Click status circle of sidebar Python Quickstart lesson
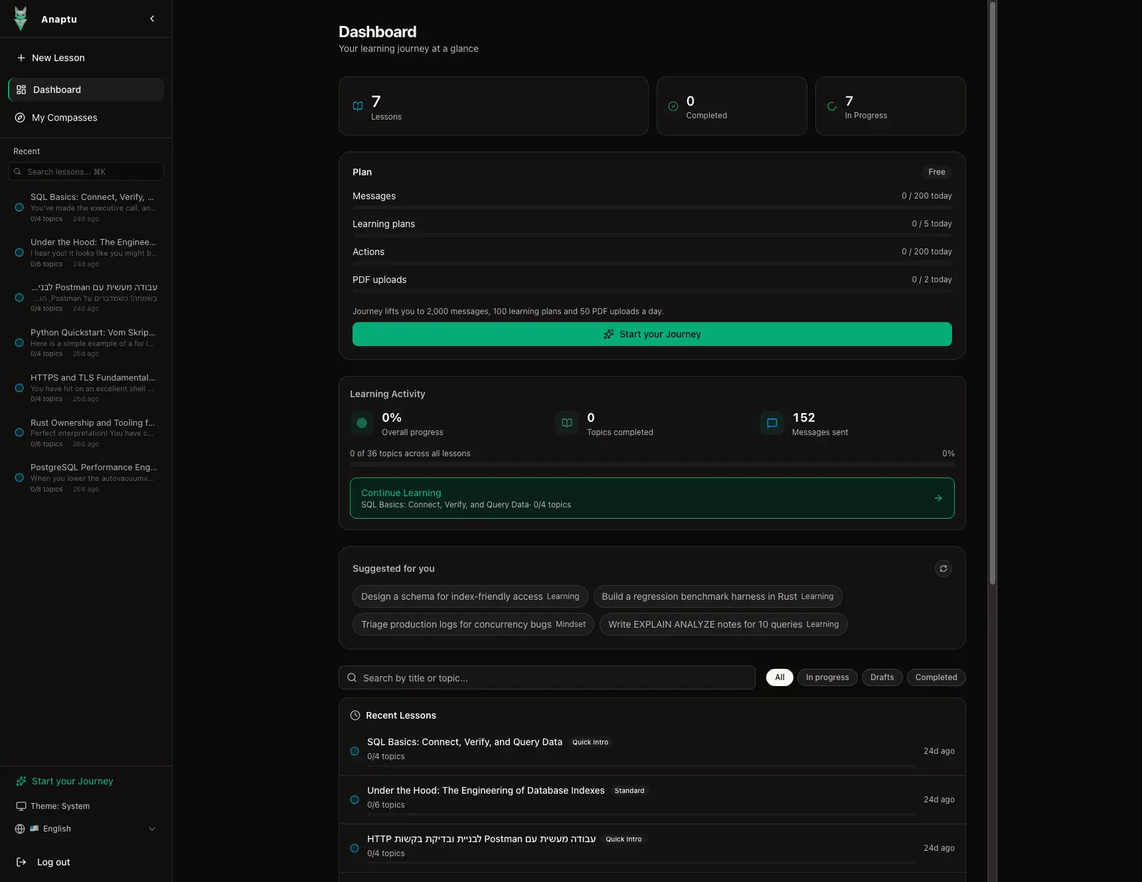The width and height of the screenshot is (1142, 882). (x=19, y=343)
